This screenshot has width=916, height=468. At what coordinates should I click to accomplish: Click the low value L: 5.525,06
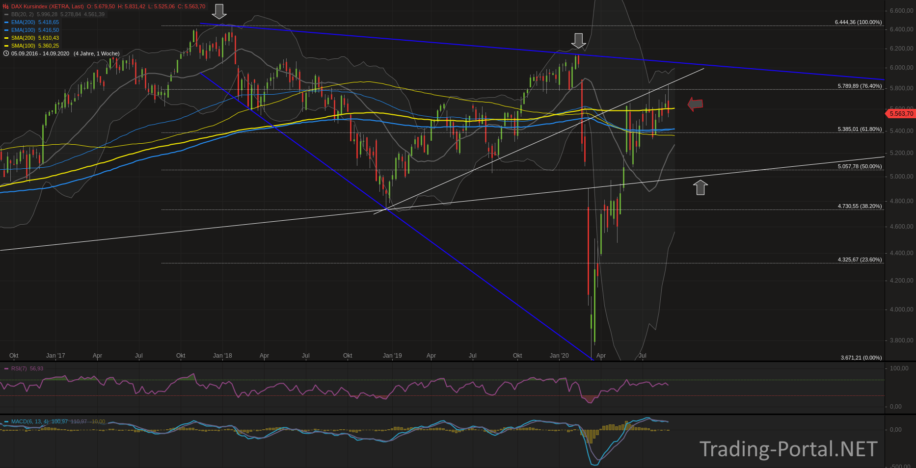pos(162,6)
